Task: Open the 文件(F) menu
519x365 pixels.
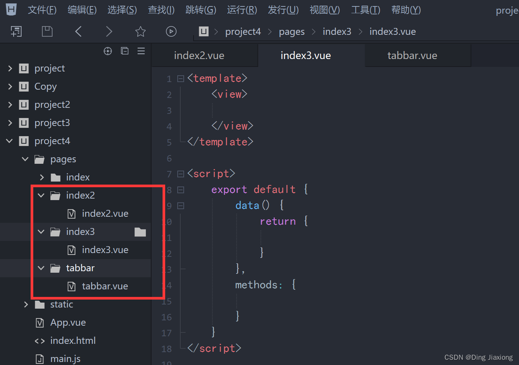Action: (x=42, y=10)
